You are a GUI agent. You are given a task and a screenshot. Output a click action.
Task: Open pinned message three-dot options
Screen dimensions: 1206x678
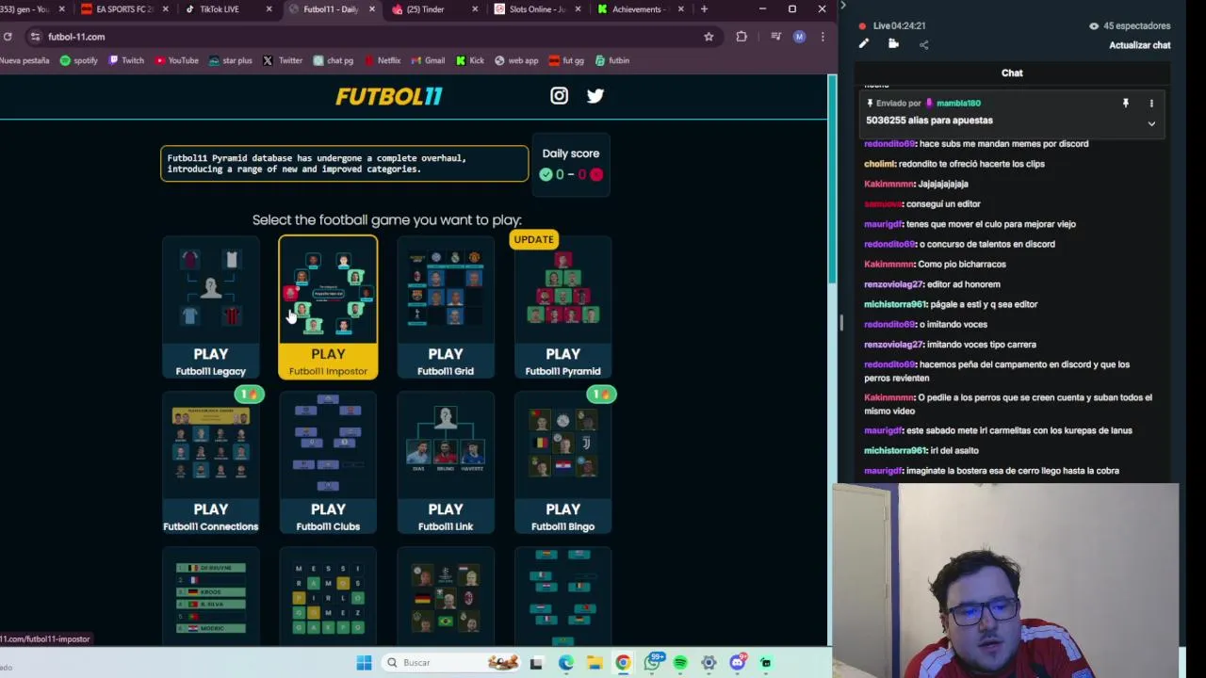coord(1151,103)
